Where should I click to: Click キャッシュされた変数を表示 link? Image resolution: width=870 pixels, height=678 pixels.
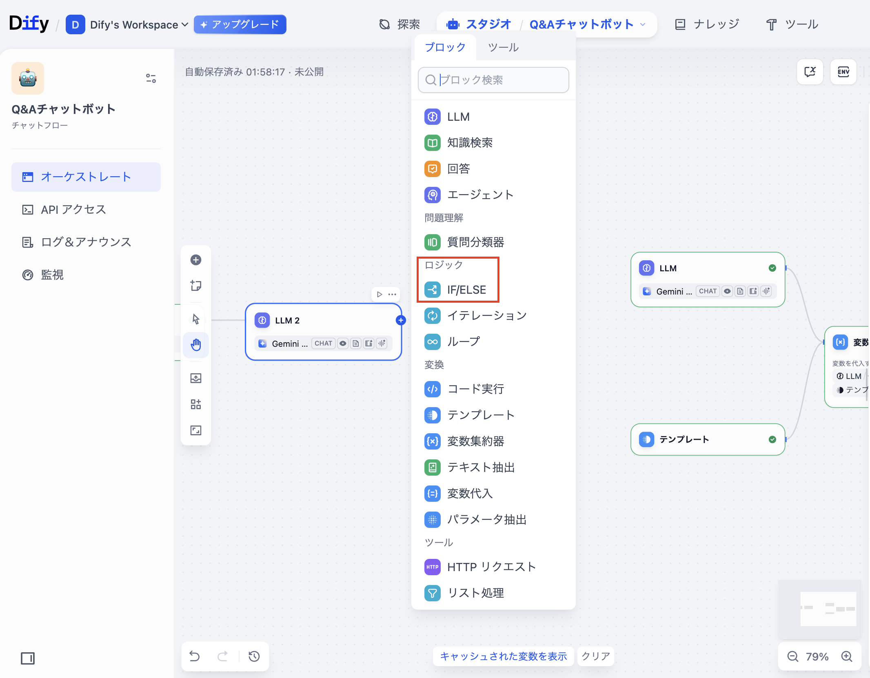coord(503,656)
